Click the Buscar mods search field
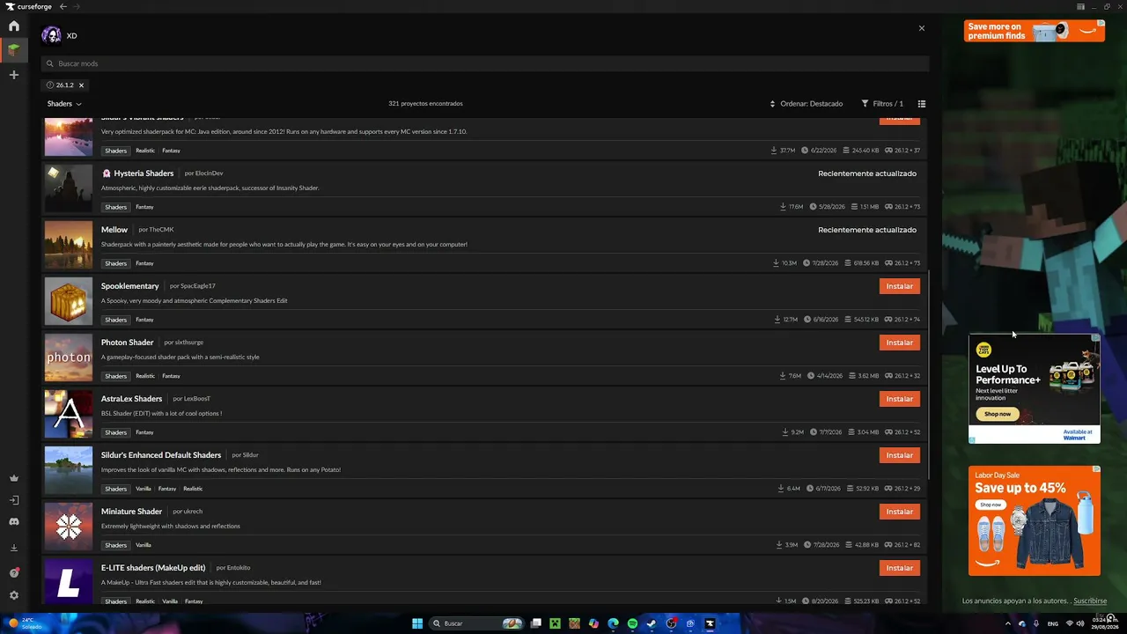Image resolution: width=1127 pixels, height=634 pixels. (485, 63)
